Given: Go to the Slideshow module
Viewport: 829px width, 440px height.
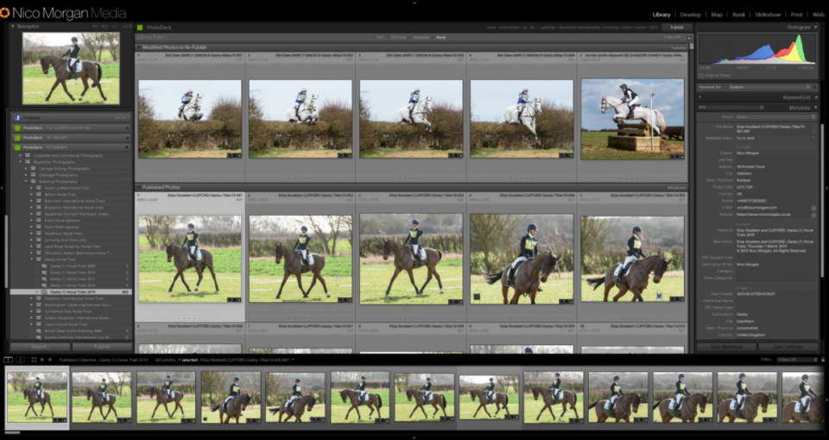Looking at the screenshot, I should (768, 15).
